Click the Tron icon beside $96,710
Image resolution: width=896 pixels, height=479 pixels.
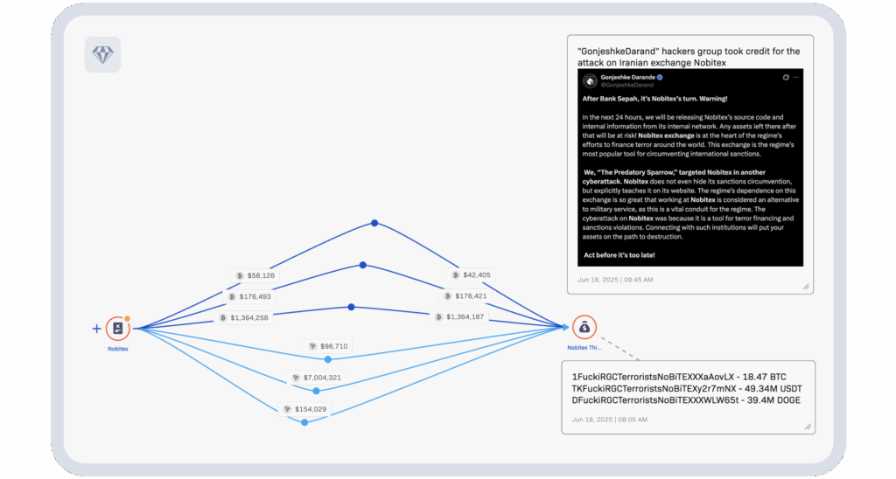[312, 346]
